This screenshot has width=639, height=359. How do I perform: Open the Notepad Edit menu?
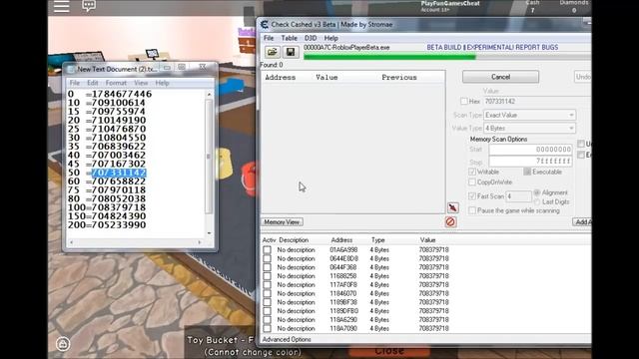pyautogui.click(x=93, y=83)
